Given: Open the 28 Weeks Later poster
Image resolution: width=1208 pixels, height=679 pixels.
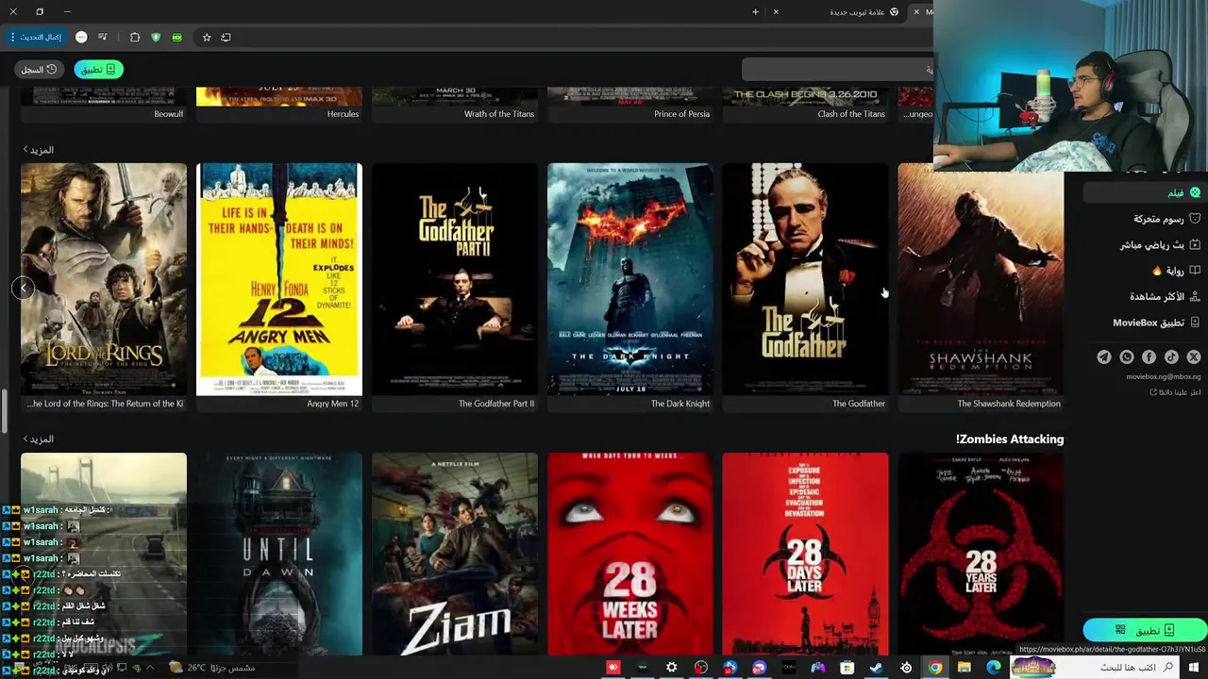Looking at the screenshot, I should 630,554.
